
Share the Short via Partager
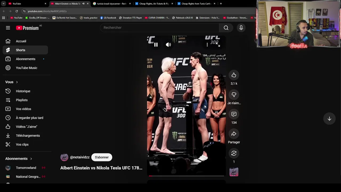tap(234, 134)
